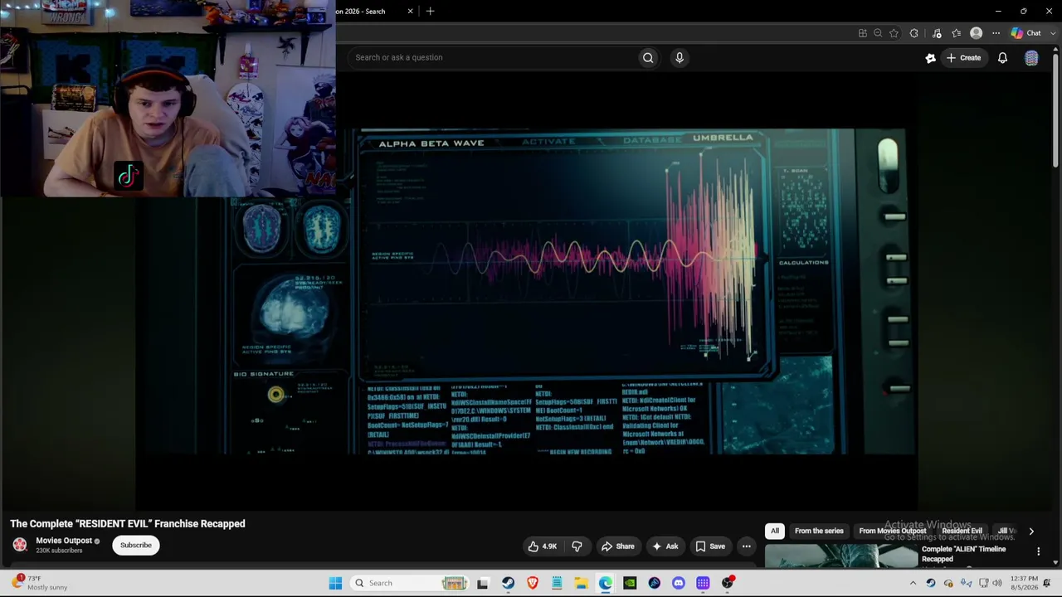The image size is (1062, 597).
Task: Open Copilot Chat in Edge
Action: 1027,33
